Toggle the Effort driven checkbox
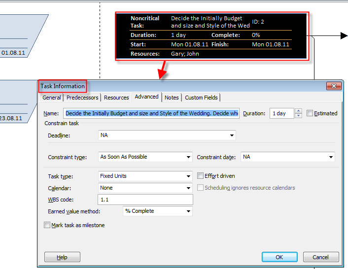 point(201,176)
